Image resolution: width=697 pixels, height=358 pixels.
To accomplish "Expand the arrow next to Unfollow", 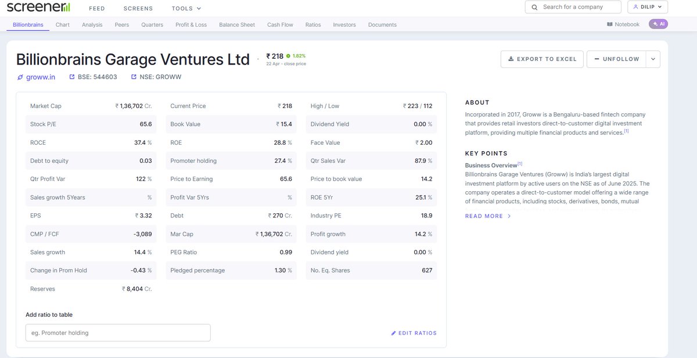I will click(653, 59).
